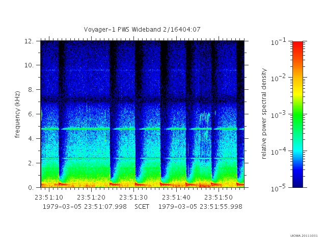This screenshot has width=326, height=245.
Task: Click the 'frequency (kHz)' axis label
Action: (x=17, y=114)
